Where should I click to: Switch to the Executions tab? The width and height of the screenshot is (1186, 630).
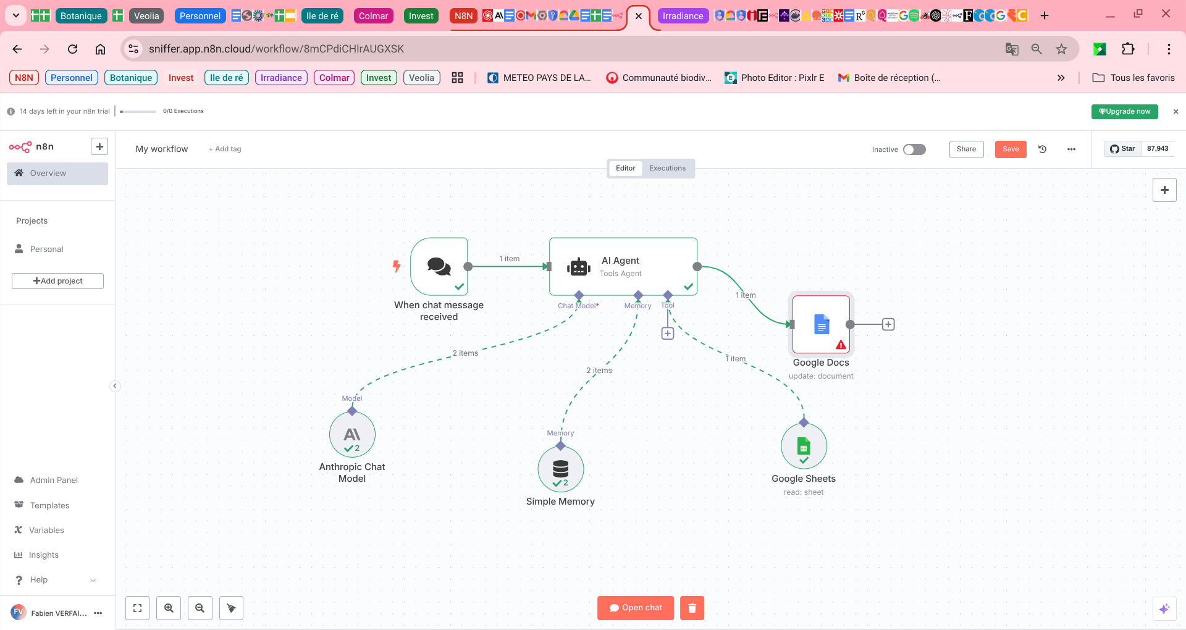click(x=667, y=168)
